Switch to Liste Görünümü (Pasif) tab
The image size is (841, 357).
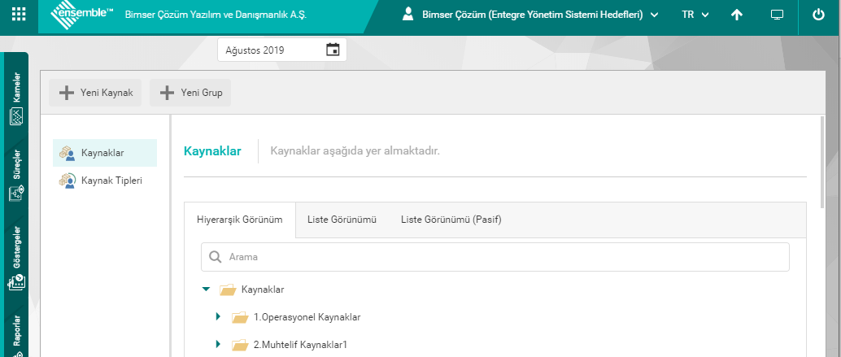click(x=451, y=220)
